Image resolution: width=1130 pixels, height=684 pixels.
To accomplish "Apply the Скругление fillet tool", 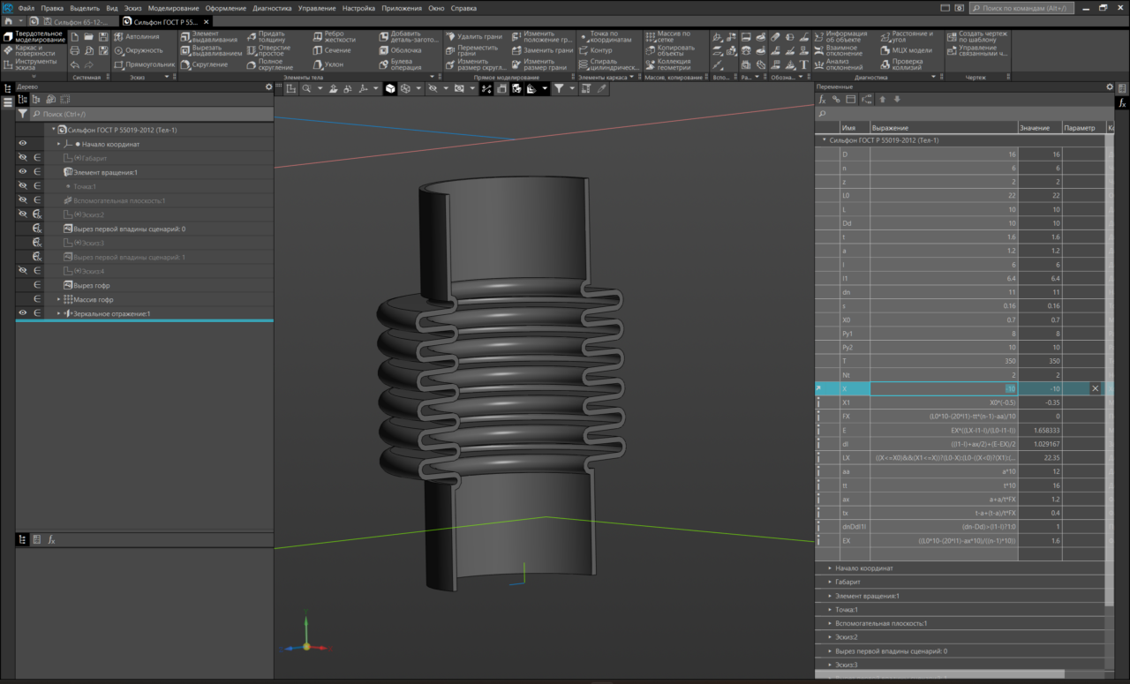I will tap(203, 64).
